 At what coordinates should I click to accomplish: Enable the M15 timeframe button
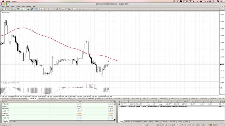80,9
